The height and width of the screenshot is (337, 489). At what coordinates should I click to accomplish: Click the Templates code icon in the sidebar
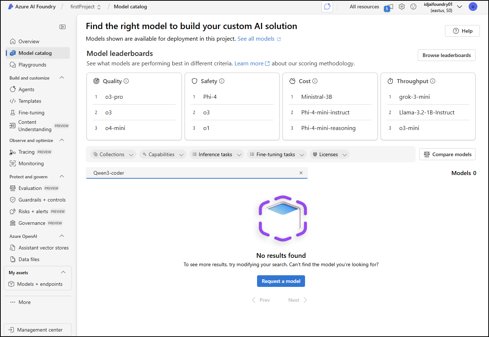[x=13, y=101]
